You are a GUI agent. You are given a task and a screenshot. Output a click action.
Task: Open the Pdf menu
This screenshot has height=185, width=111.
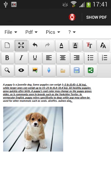pyautogui.click(x=31, y=32)
